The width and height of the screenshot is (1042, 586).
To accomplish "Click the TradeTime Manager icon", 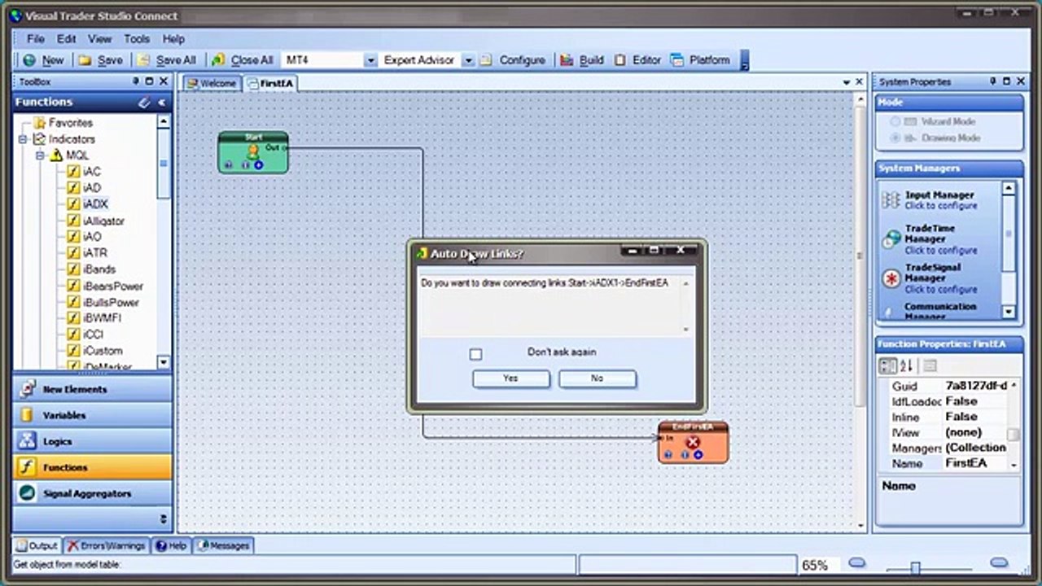I will pyautogui.click(x=892, y=239).
